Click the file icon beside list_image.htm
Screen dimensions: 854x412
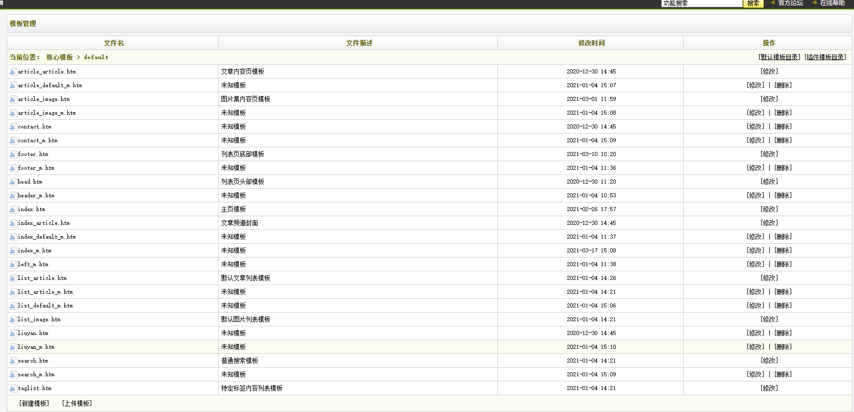[13, 320]
